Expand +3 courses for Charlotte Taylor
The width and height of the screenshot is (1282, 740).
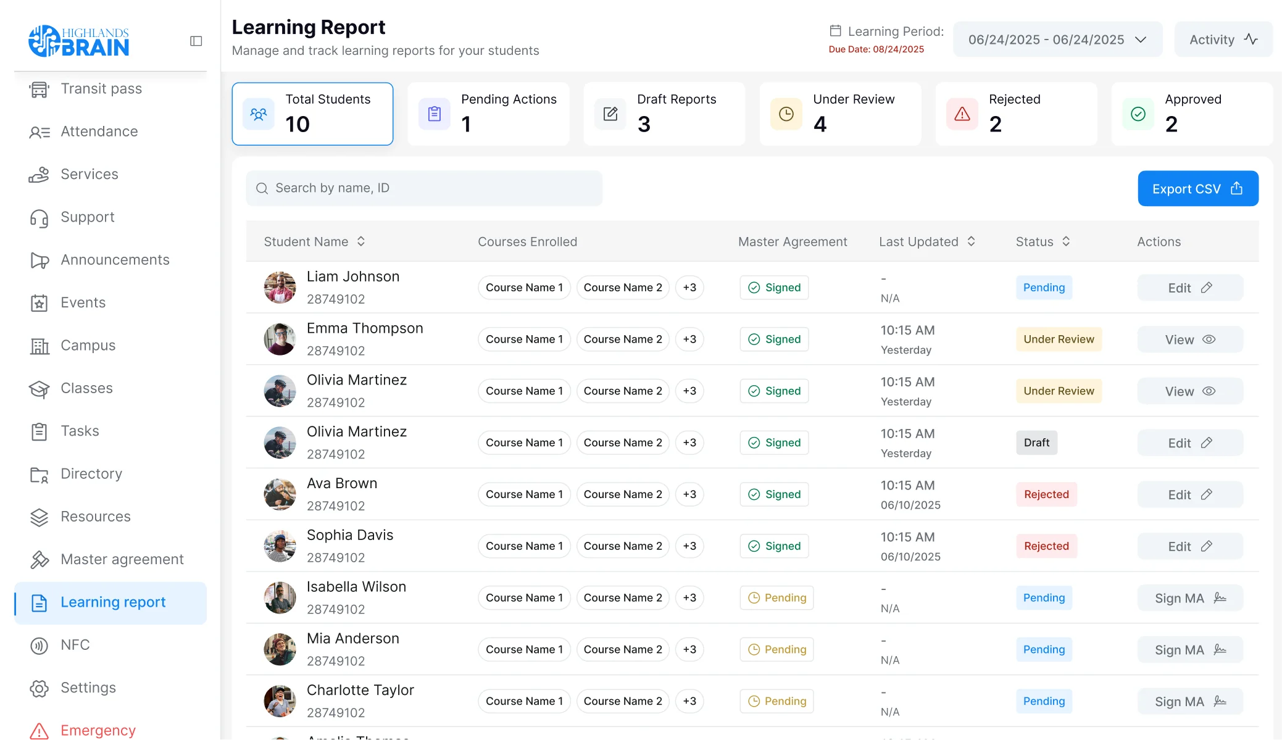coord(689,701)
